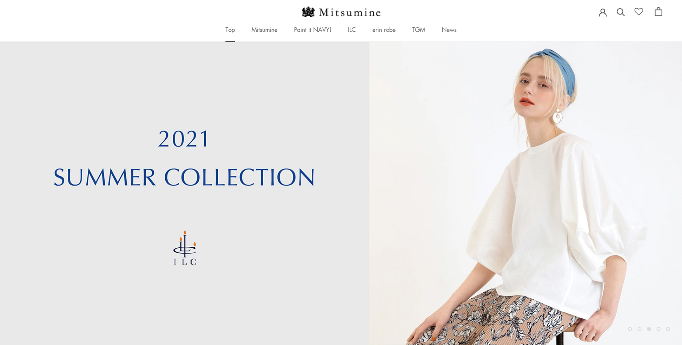This screenshot has height=345, width=682.
Task: Go to the Top navigation tab
Action: [x=230, y=30]
